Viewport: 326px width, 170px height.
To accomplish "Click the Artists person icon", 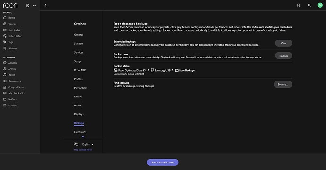I will [x=5, y=69].
